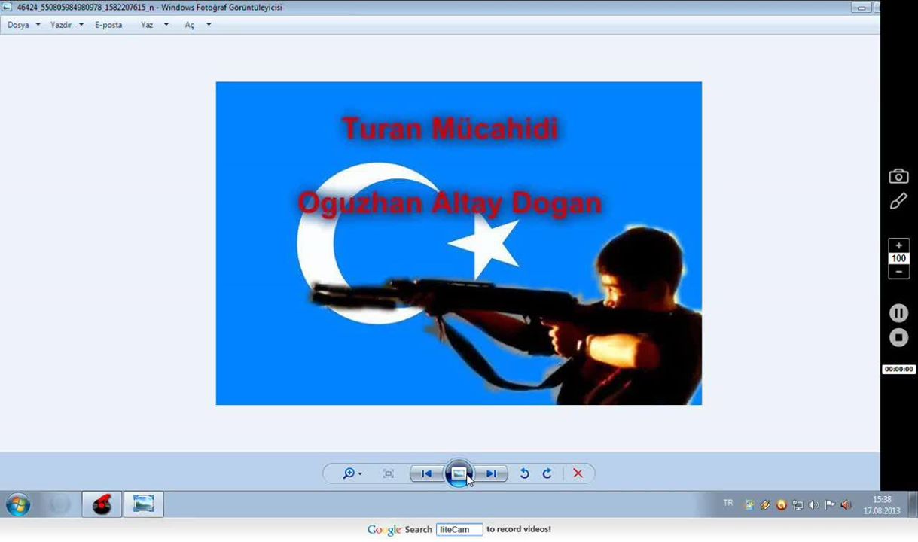Click the TR language indicator
Screen dimensions: 918x542
[x=728, y=503]
